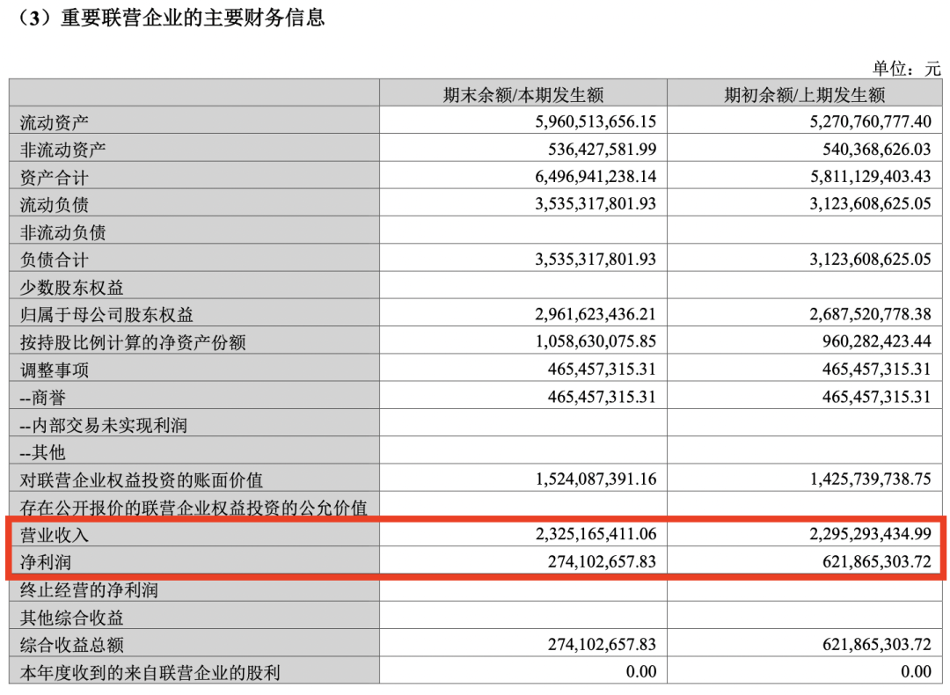
Task: Select --商誉 beginning value 465,457,315.31
Action: click(x=877, y=397)
